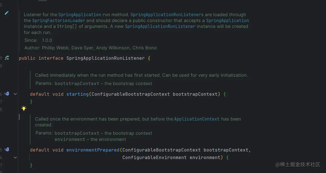
Task: Click the pencil icon to toggle rendered Javadoc
Action: (7, 13)
